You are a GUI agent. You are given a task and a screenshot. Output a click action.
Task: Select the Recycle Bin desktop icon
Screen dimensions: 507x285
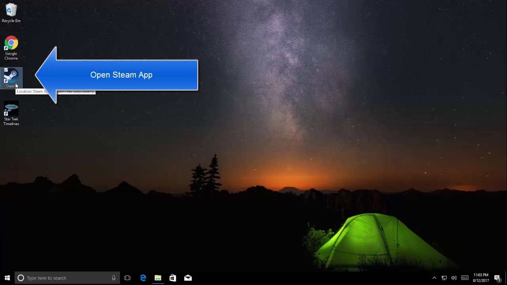[11, 13]
